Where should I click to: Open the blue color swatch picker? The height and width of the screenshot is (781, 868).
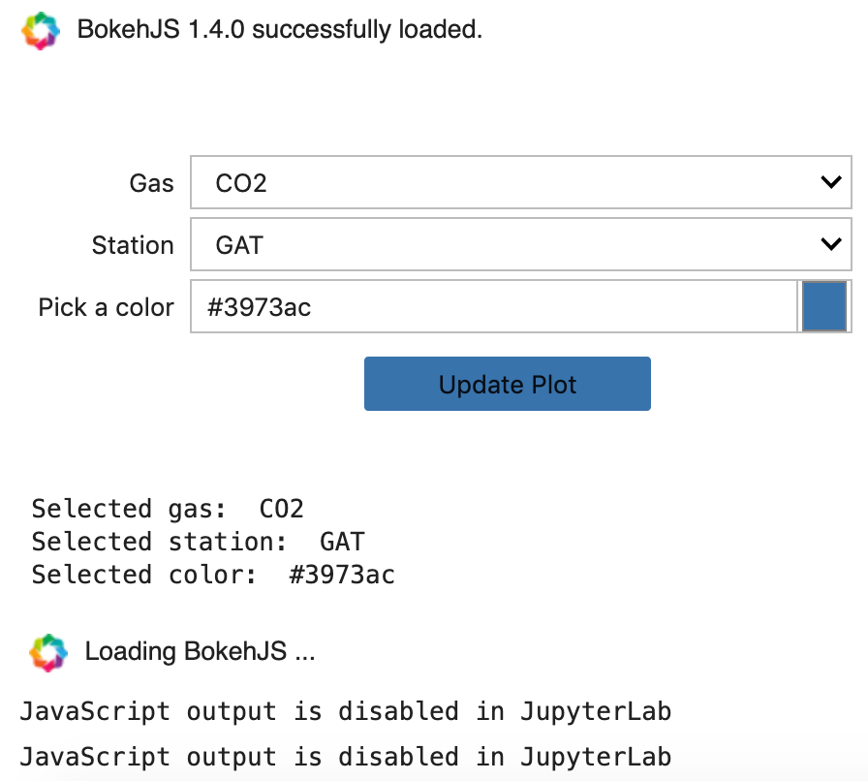824,305
